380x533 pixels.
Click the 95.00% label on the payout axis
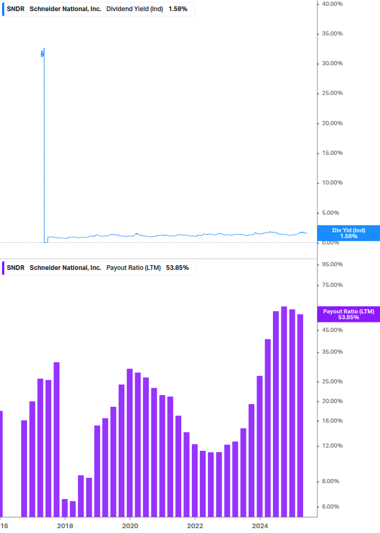(332, 264)
